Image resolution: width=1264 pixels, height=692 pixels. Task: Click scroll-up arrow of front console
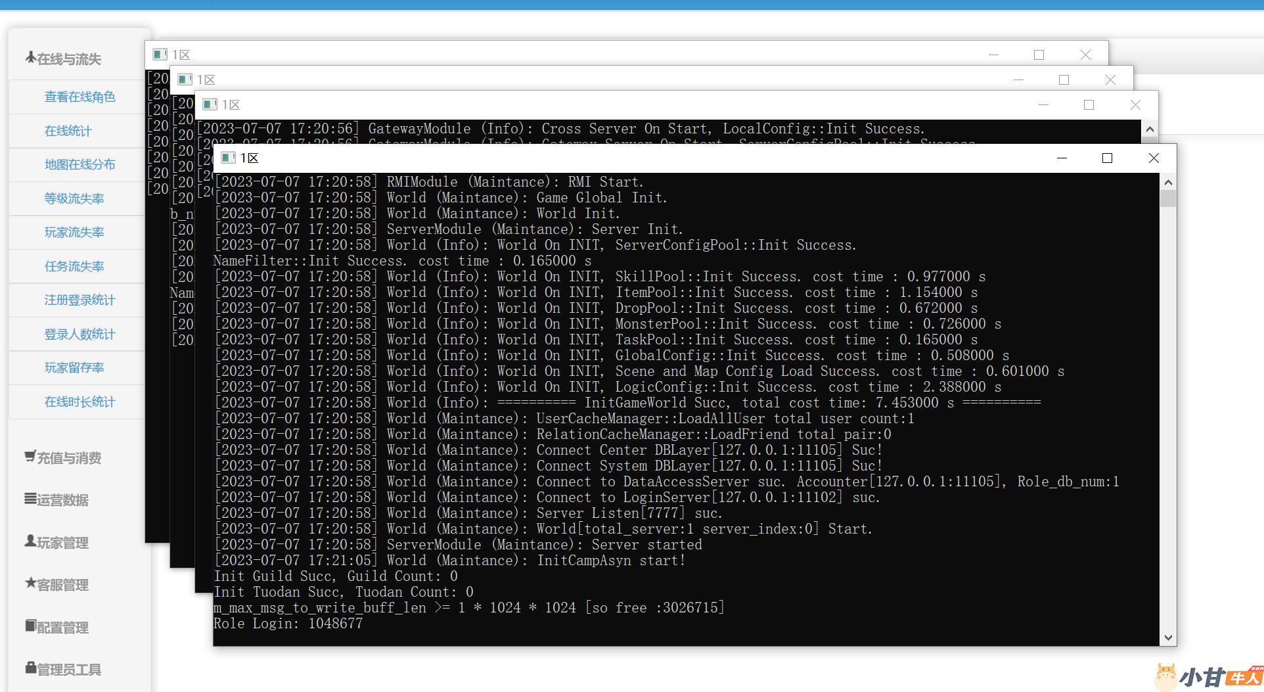[1167, 183]
